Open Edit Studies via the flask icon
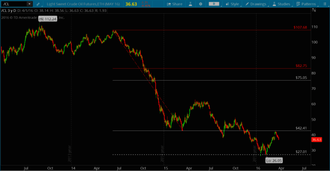The width and height of the screenshot is (330, 171). tap(190, 4)
